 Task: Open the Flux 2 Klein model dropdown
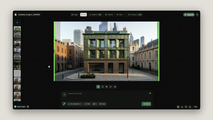point(75,104)
